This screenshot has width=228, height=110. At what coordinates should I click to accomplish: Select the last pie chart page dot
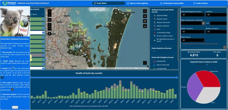point(209,65)
